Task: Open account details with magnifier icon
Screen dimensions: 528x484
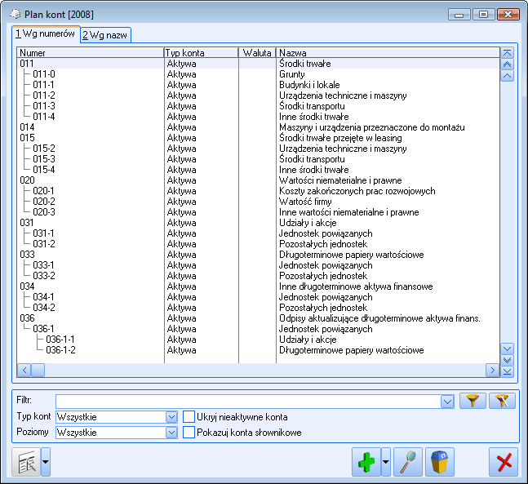Action: pos(407,462)
